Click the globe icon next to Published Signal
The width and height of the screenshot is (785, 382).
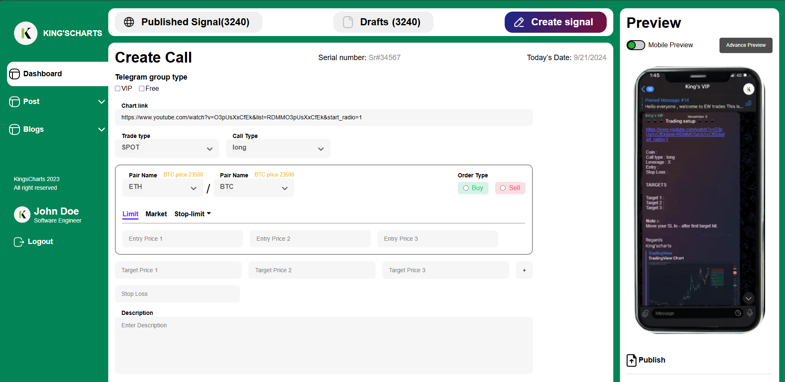(x=129, y=22)
